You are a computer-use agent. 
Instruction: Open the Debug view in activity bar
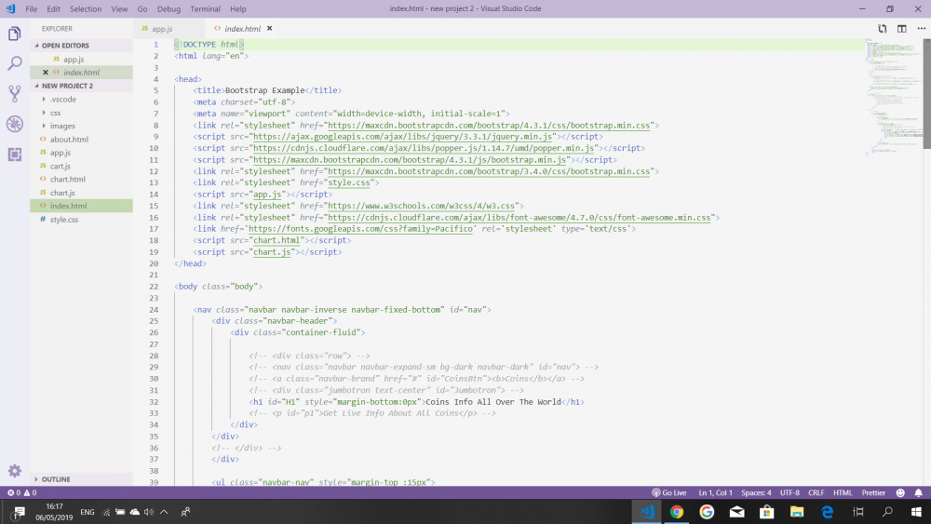[15, 124]
